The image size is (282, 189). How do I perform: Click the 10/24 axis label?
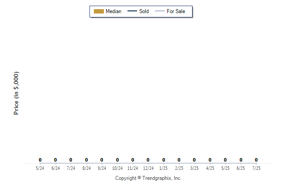[117, 168]
